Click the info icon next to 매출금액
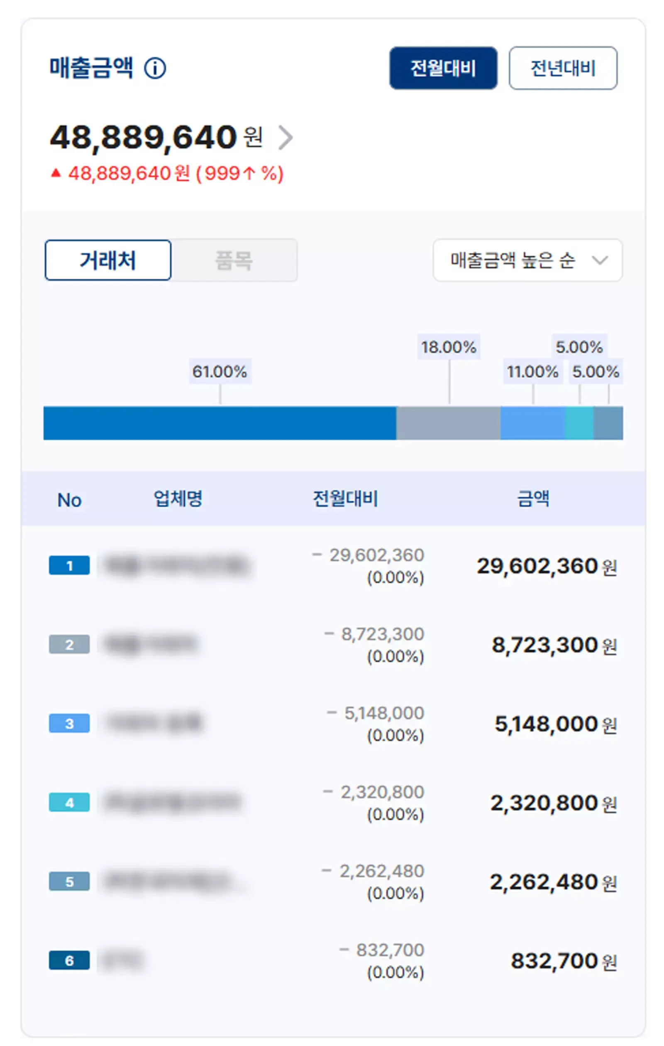 155,68
